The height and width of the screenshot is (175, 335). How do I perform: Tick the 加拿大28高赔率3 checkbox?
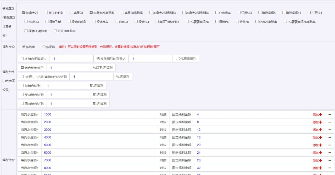151,13
